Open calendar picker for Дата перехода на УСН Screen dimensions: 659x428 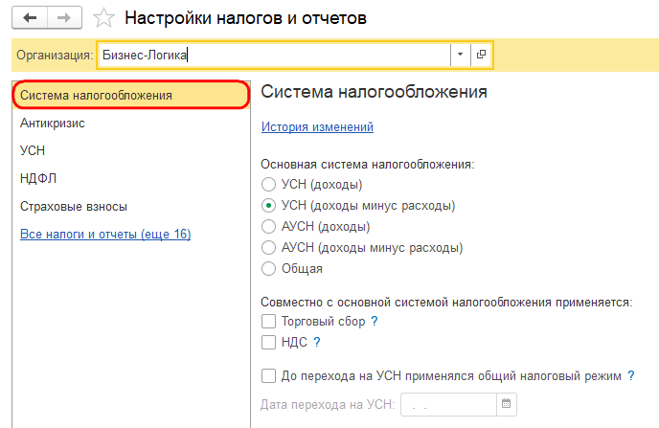tap(507, 404)
